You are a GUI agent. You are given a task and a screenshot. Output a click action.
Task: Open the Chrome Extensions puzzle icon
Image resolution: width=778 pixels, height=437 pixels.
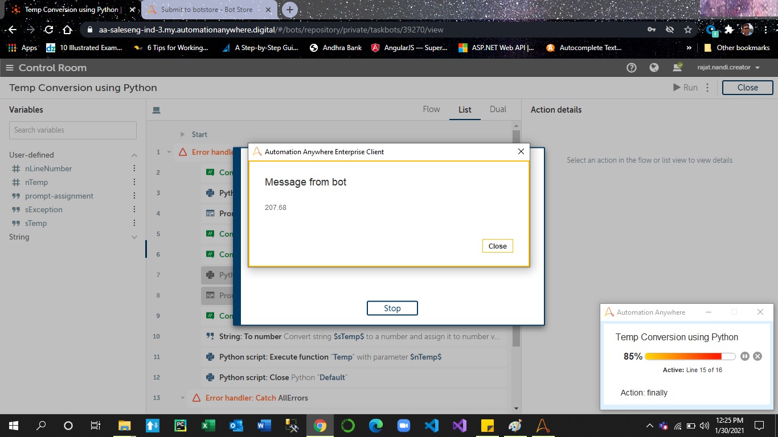729,30
